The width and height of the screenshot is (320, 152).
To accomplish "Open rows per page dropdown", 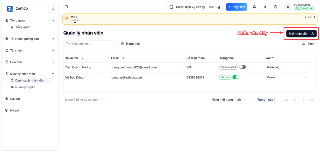I will (x=242, y=99).
